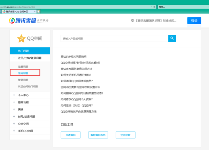
Task: Expand the 黄钻 category
Action: pos(14,109)
